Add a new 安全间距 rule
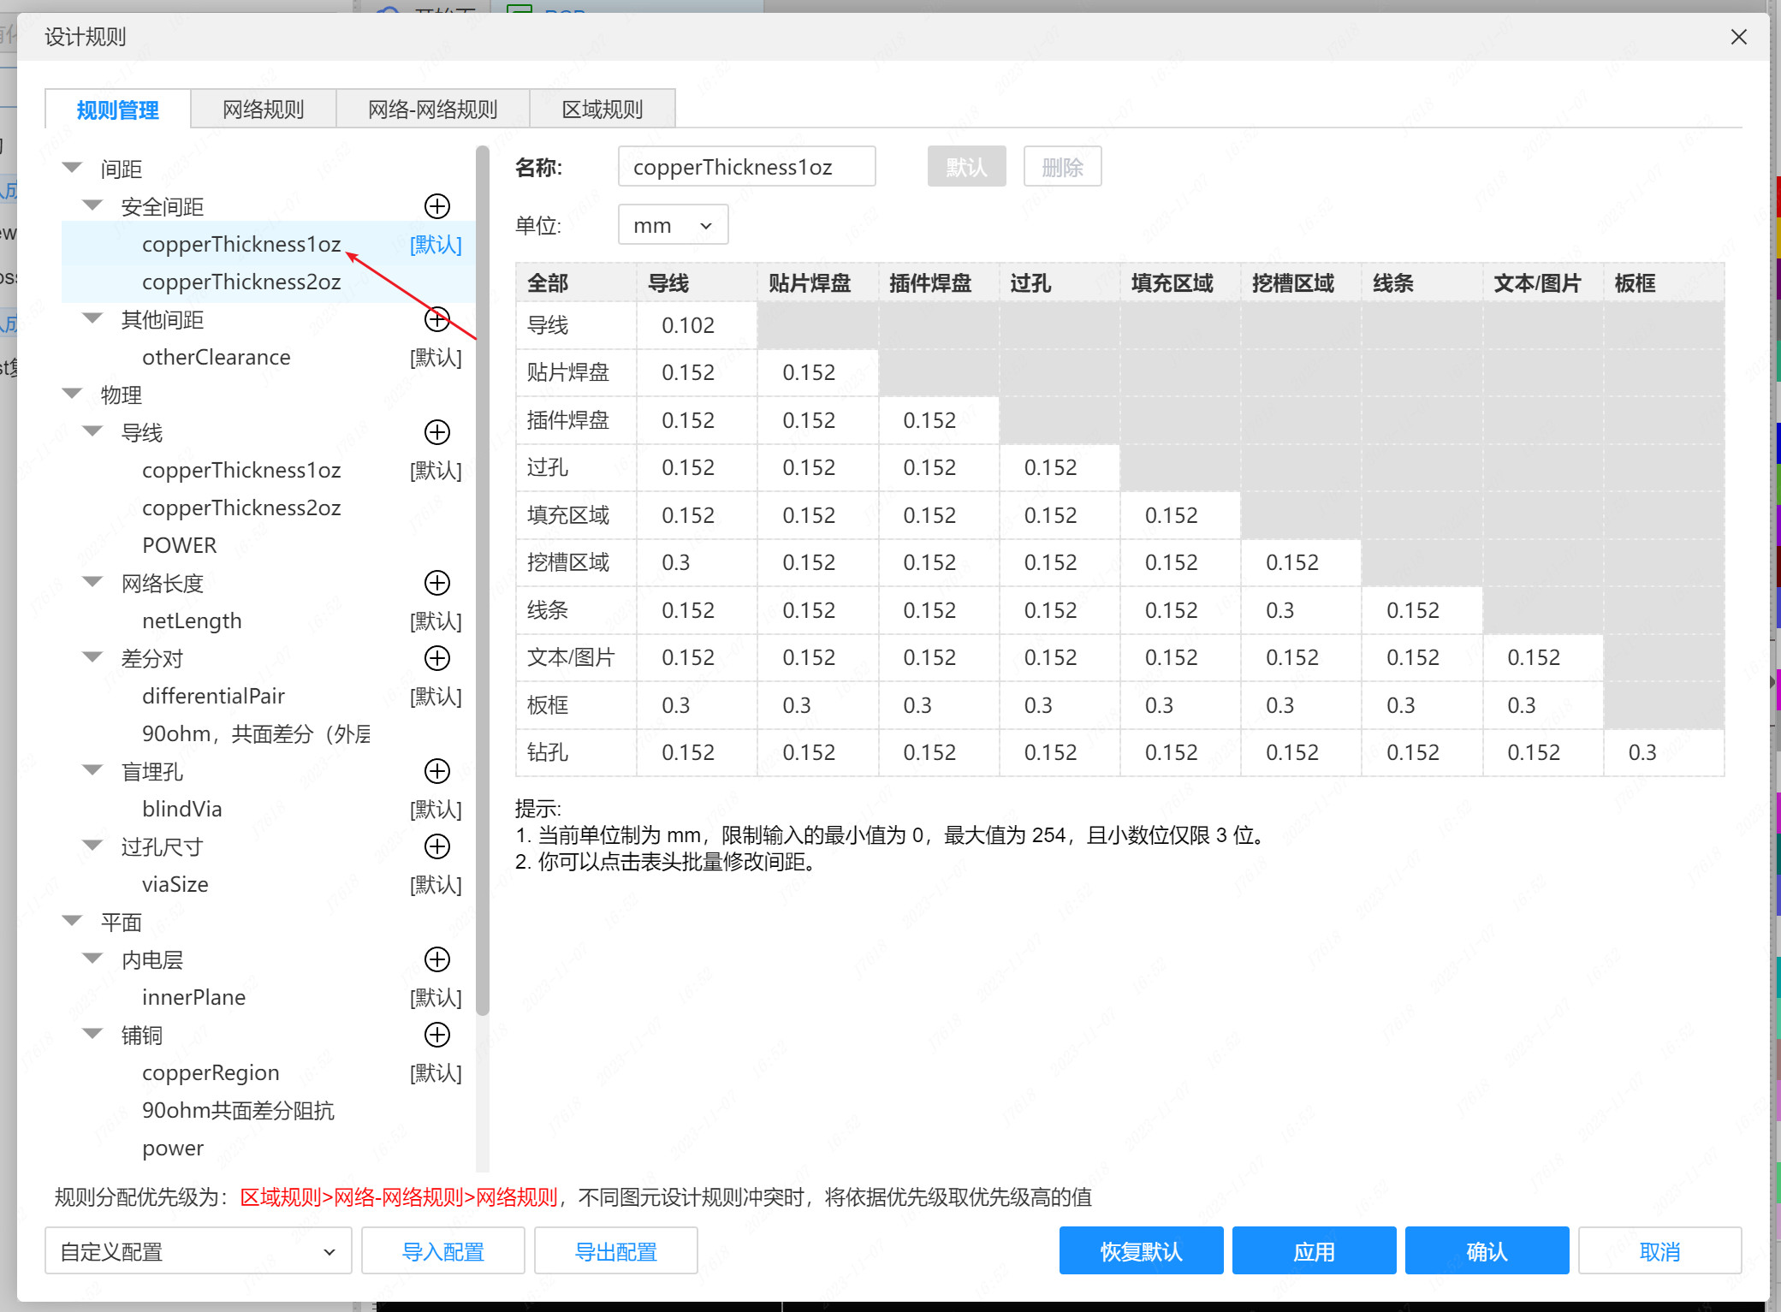 (437, 206)
